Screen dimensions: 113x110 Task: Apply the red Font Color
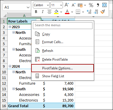pos(67,12)
